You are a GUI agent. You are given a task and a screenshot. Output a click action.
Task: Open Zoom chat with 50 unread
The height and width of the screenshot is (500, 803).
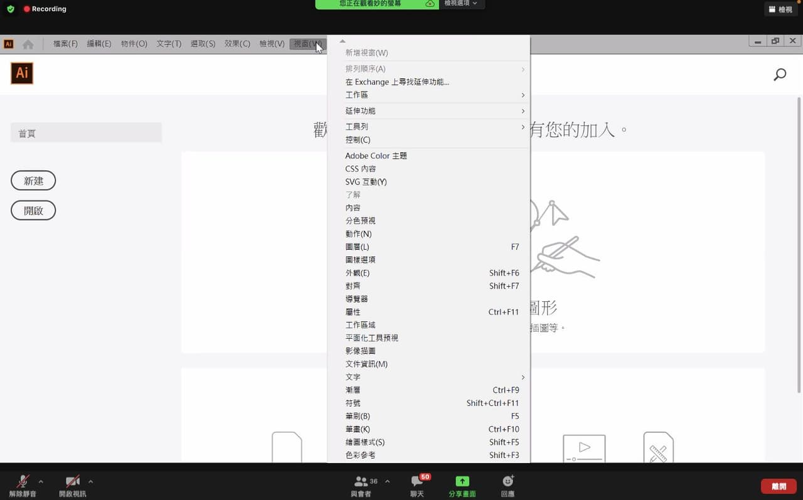[417, 486]
